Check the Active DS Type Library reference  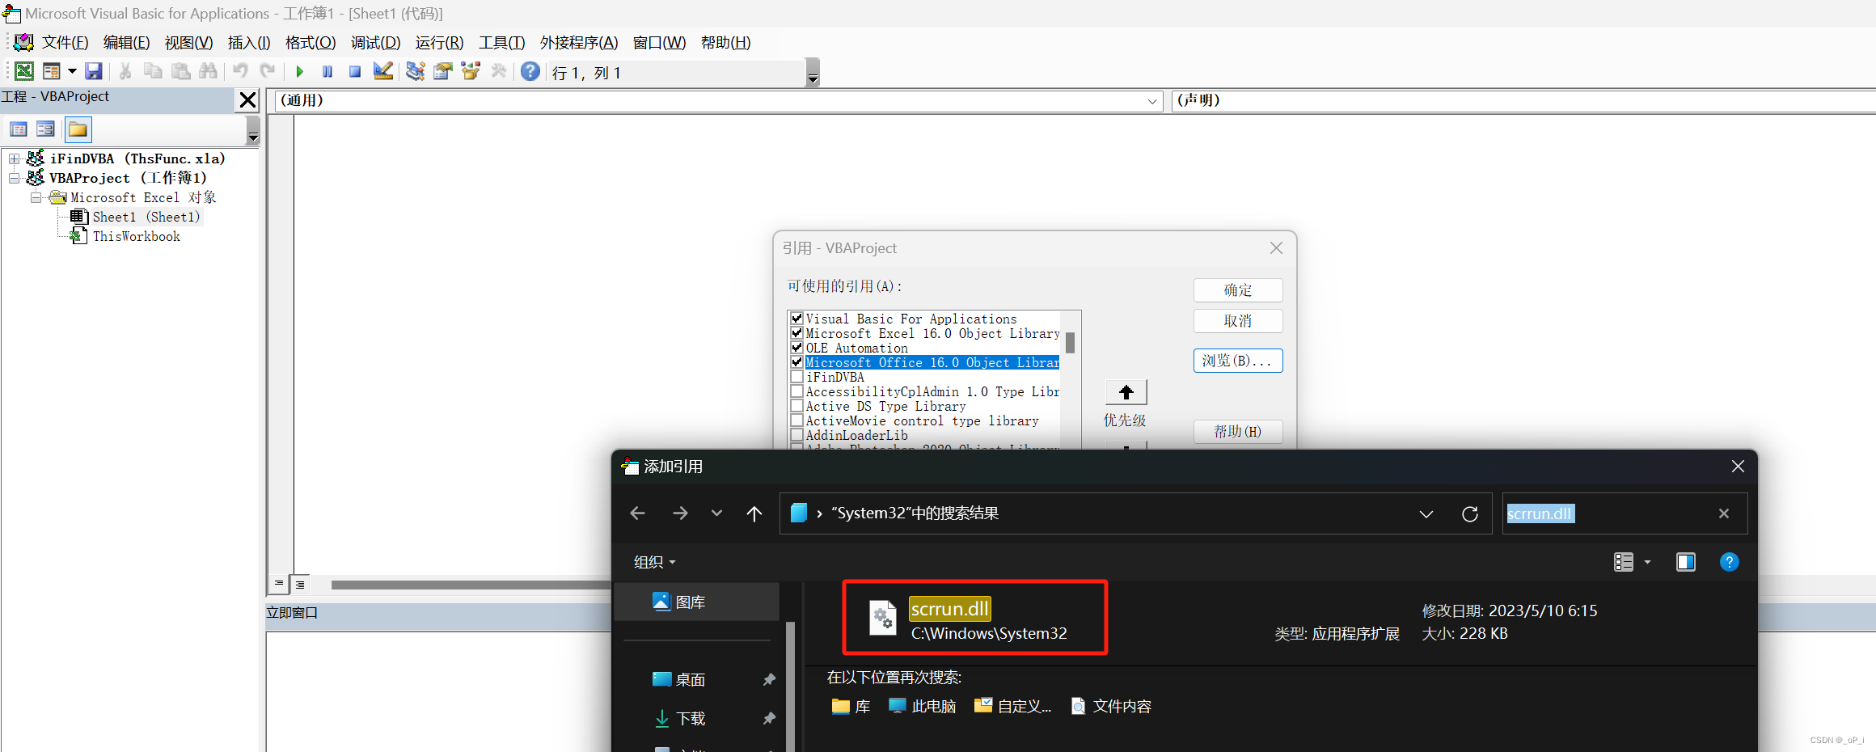(x=797, y=406)
